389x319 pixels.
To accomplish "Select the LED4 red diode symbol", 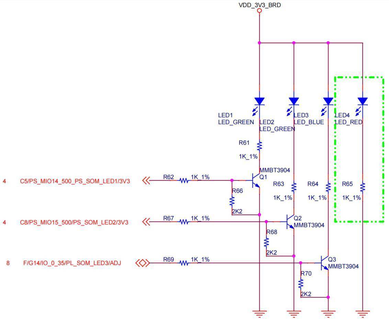I will 363,101.
